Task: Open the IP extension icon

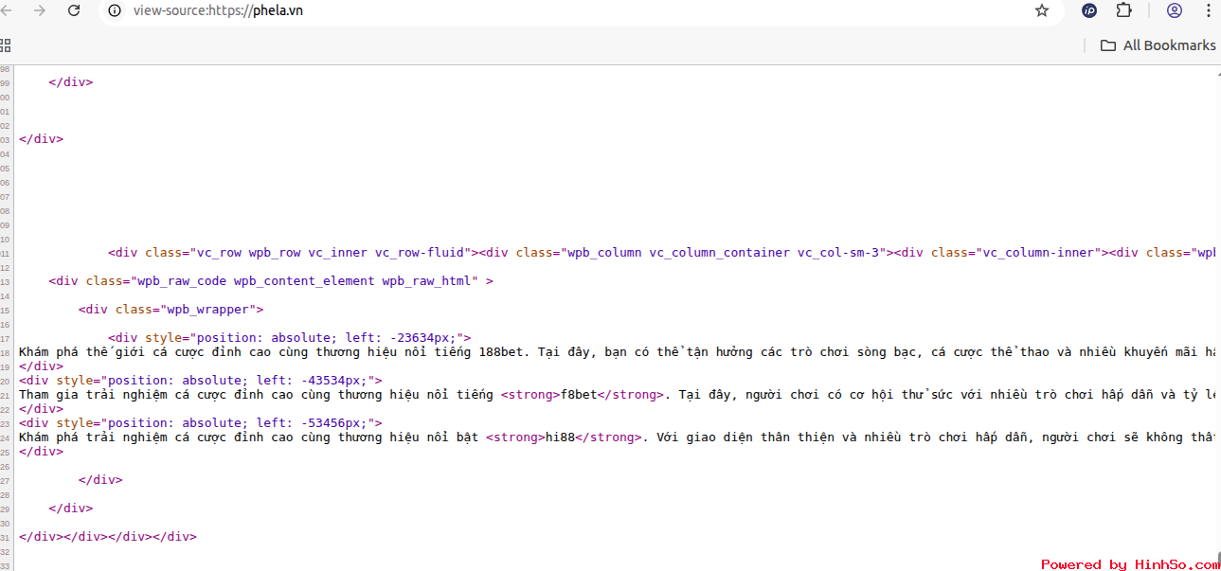Action: pyautogui.click(x=1089, y=10)
